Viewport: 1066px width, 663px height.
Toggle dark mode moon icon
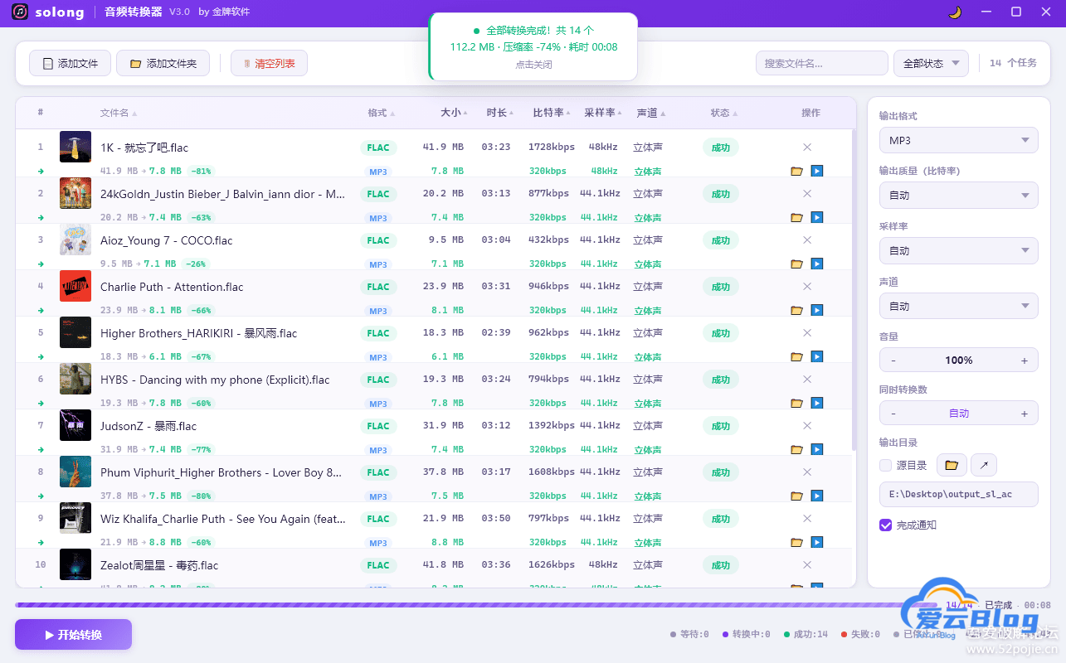click(955, 12)
